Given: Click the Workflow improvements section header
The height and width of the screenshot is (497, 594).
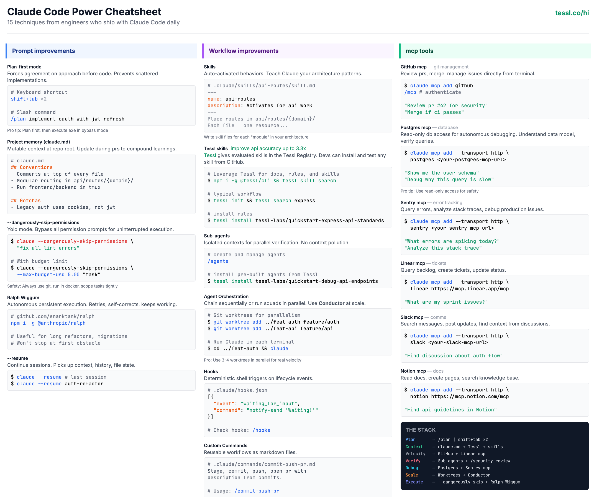Looking at the screenshot, I should [244, 51].
